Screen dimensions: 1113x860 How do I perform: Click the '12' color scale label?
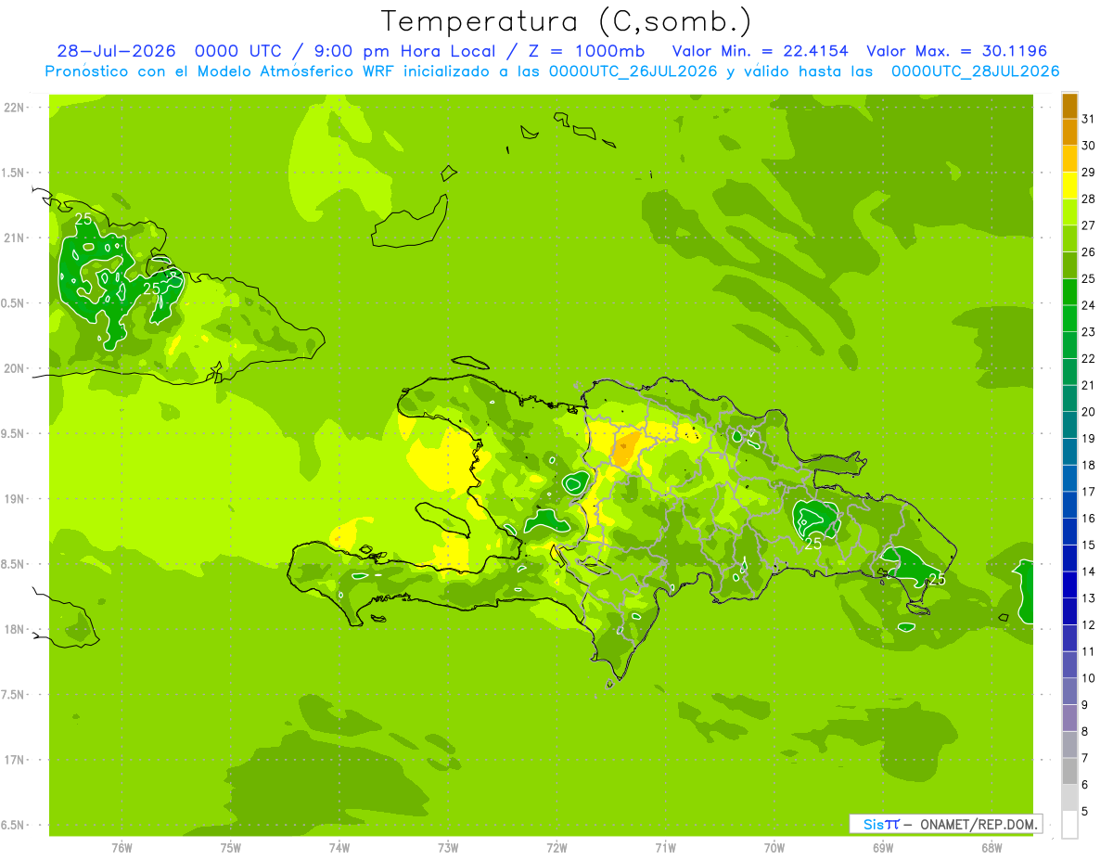click(1089, 625)
